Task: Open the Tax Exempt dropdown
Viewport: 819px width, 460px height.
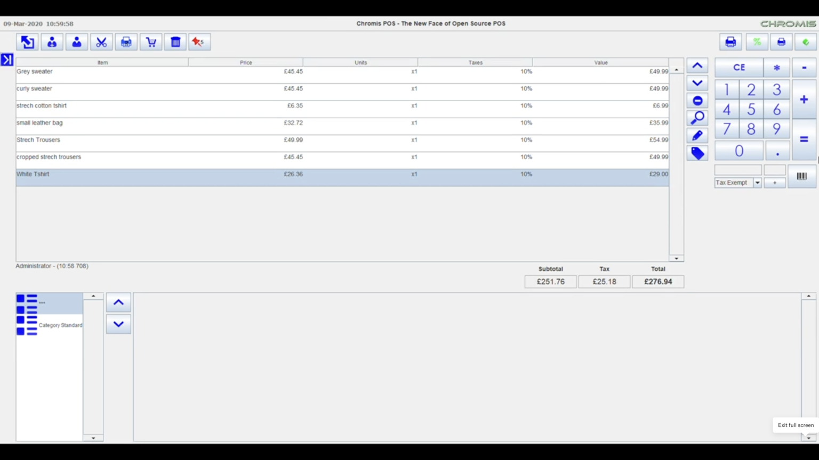Action: pos(757,183)
